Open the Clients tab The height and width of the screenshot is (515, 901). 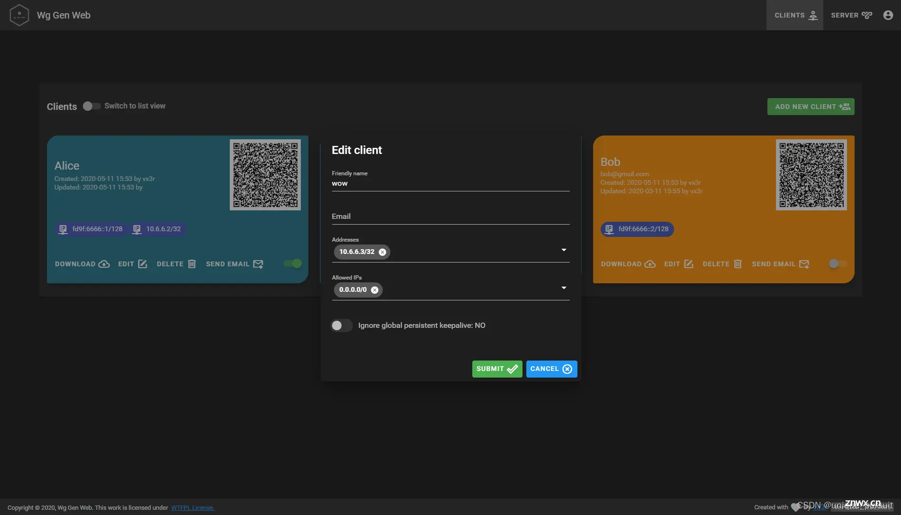pos(795,15)
